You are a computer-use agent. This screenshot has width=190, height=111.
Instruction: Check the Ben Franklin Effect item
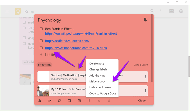(x=41, y=29)
